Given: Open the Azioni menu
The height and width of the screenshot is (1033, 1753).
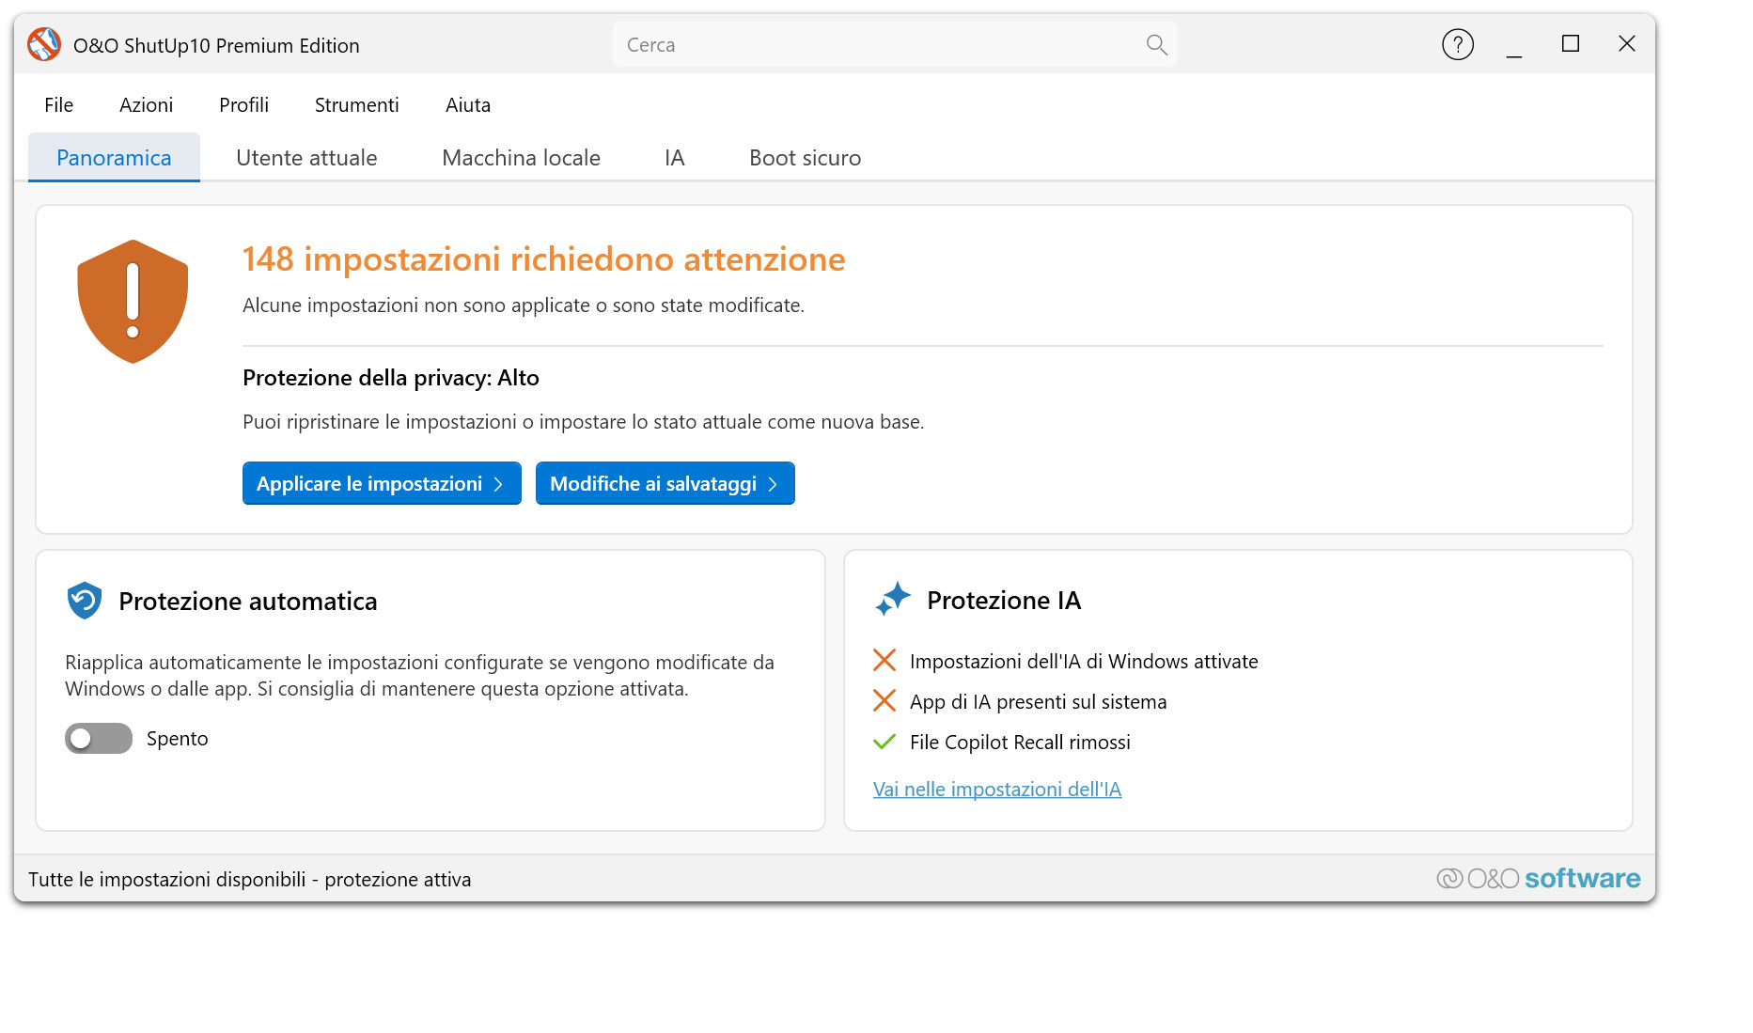Looking at the screenshot, I should (x=146, y=105).
